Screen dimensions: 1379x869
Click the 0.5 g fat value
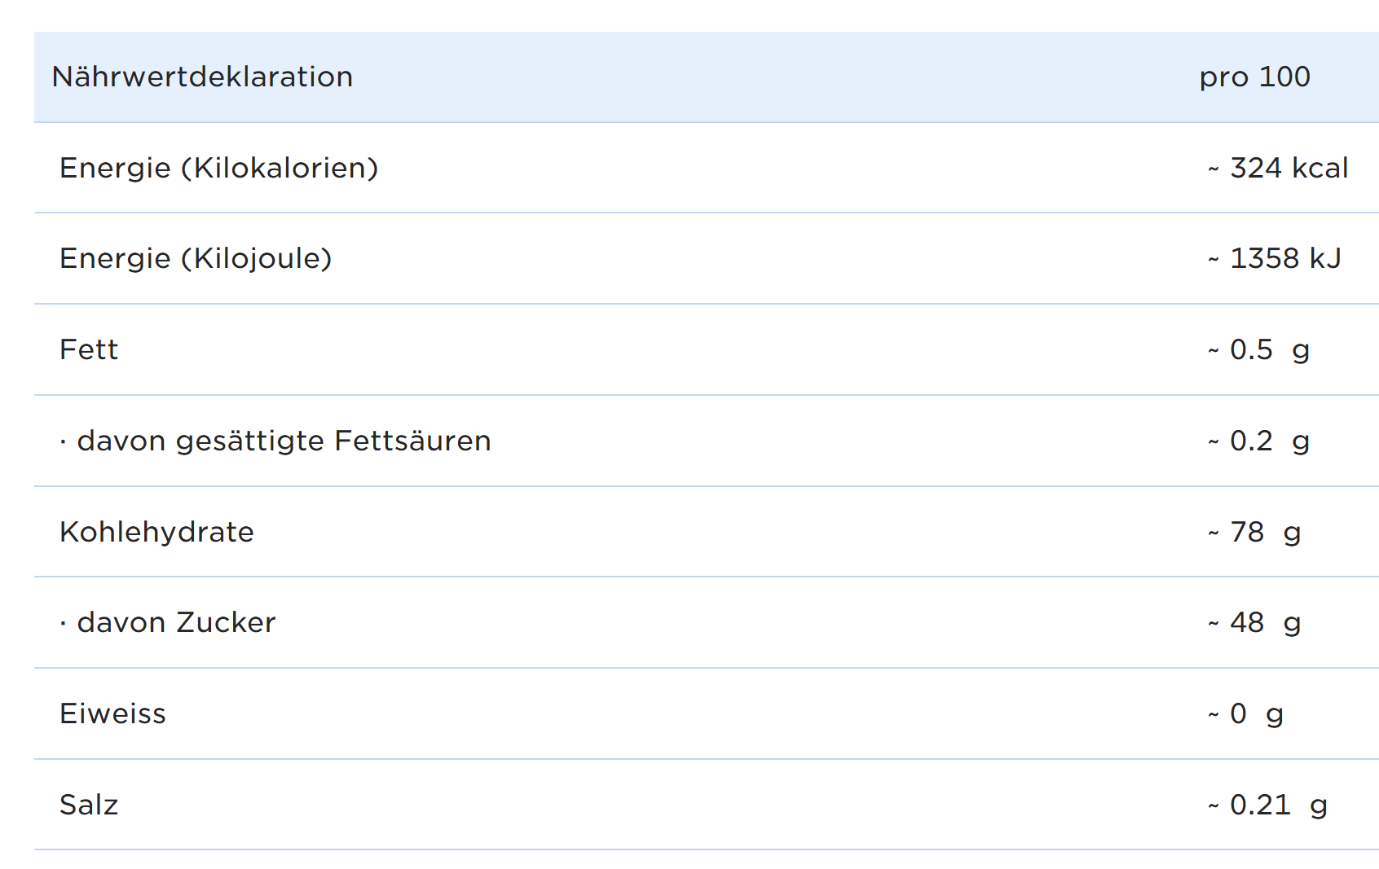1269,349
